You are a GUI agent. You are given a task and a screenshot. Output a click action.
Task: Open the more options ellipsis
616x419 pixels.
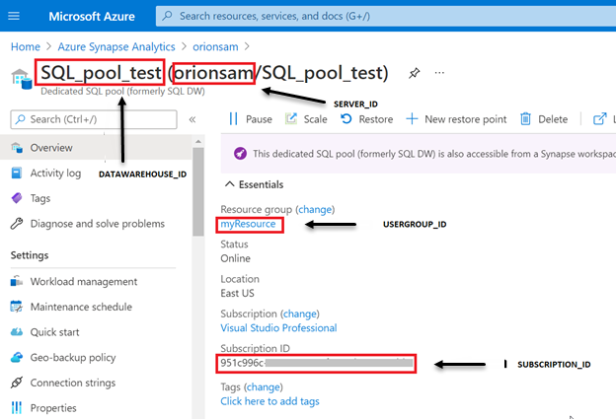click(439, 73)
